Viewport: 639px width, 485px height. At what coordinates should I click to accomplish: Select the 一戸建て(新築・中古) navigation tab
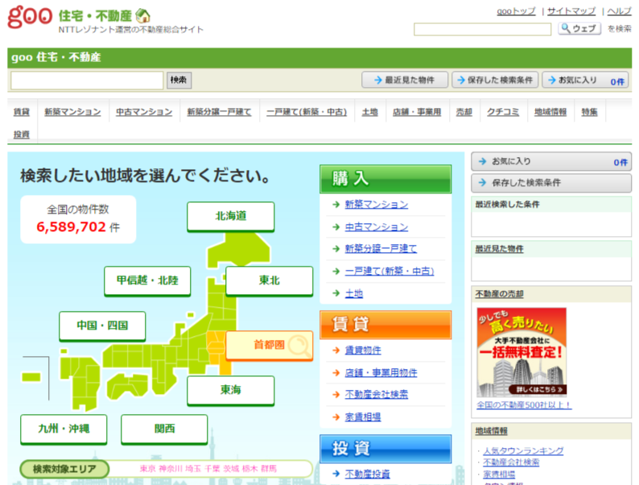pyautogui.click(x=307, y=112)
